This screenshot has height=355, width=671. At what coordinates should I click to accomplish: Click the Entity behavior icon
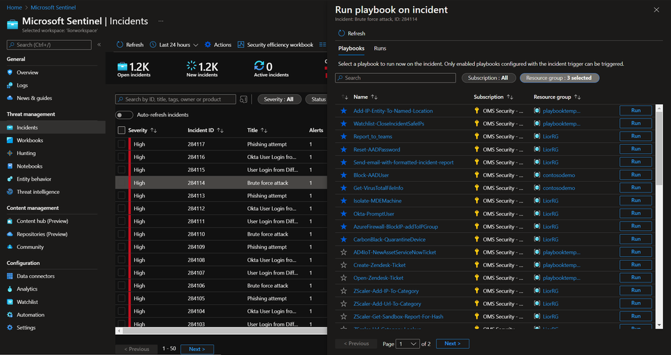click(x=10, y=179)
